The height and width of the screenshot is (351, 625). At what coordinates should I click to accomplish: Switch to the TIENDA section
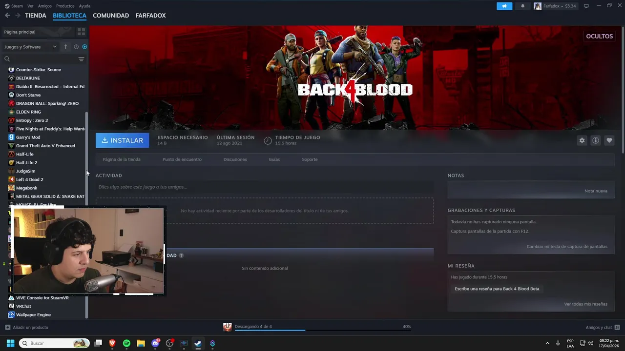point(36,16)
